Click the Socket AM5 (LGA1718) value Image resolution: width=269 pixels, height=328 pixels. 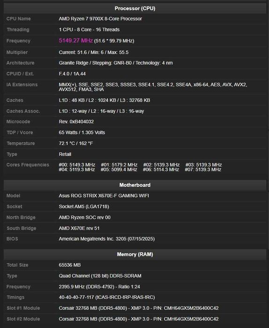click(x=84, y=206)
